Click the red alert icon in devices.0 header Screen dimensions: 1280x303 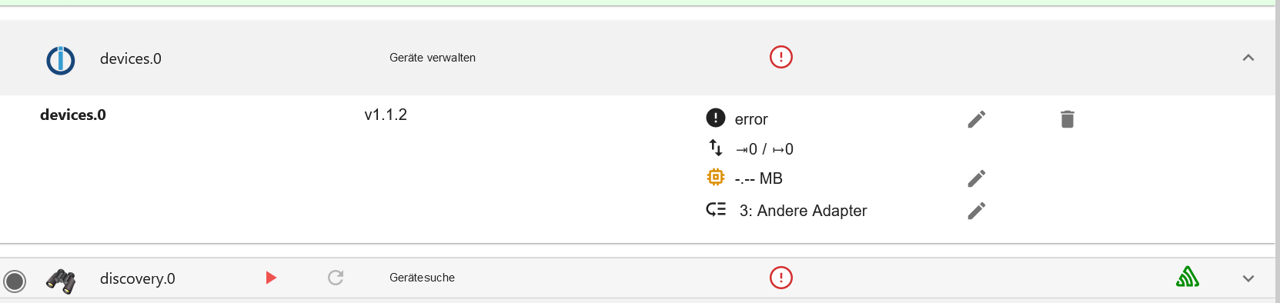(x=780, y=57)
